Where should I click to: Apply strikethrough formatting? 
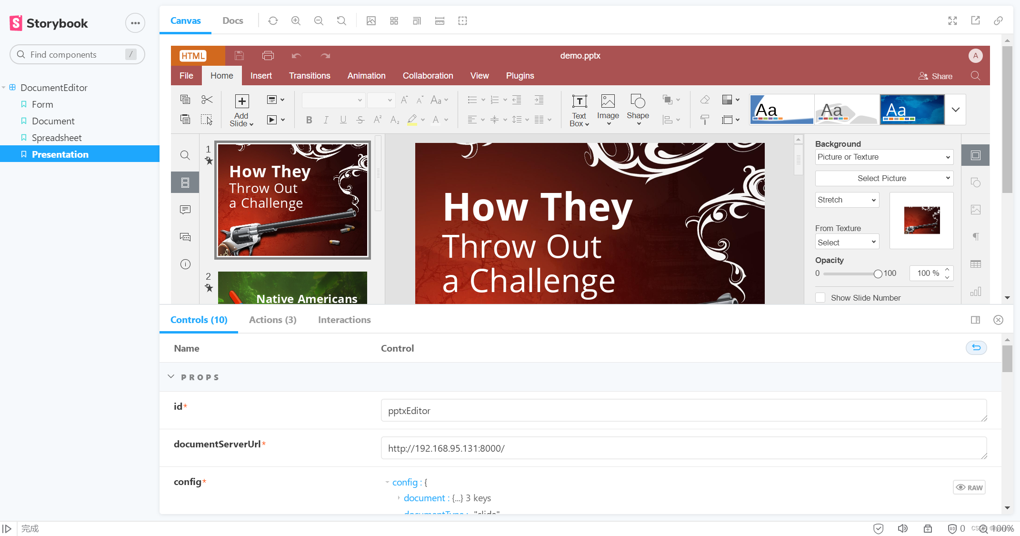[360, 120]
